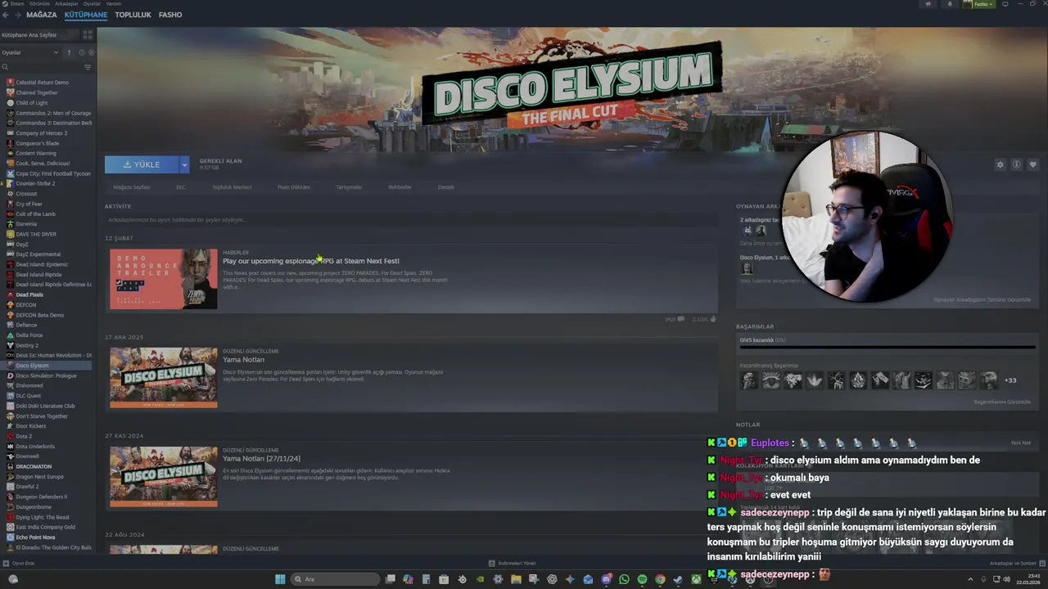Open the Rehberler link
The height and width of the screenshot is (589, 1048).
click(400, 187)
